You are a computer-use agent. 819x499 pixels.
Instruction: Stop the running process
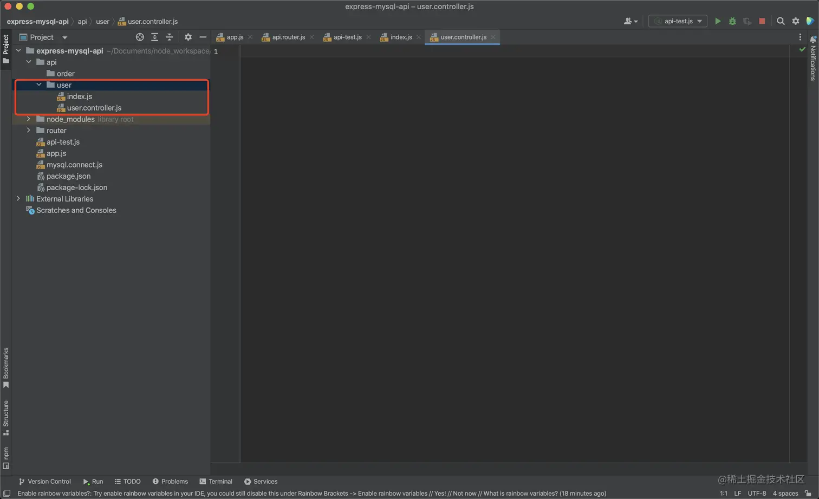pyautogui.click(x=762, y=21)
